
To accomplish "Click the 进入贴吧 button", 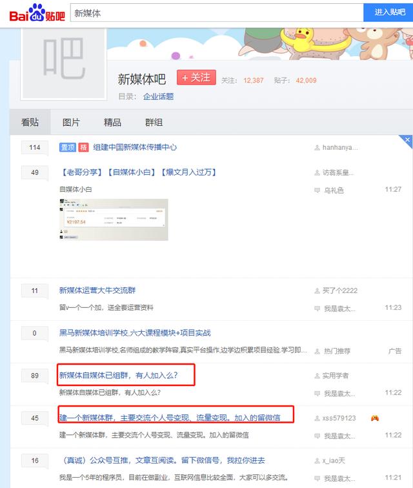I will coord(389,12).
